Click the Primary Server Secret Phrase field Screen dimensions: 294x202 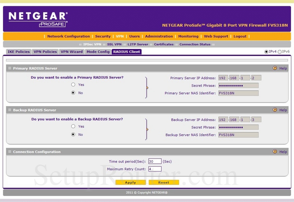pyautogui.click(x=238, y=85)
